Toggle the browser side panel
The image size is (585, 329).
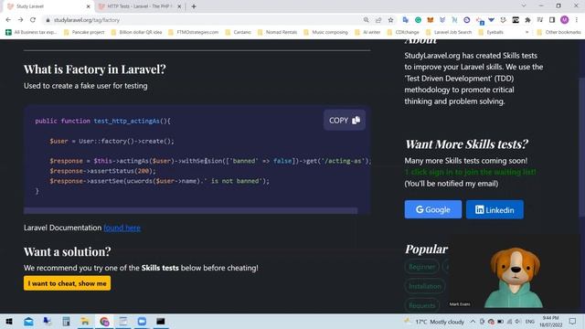552,20
